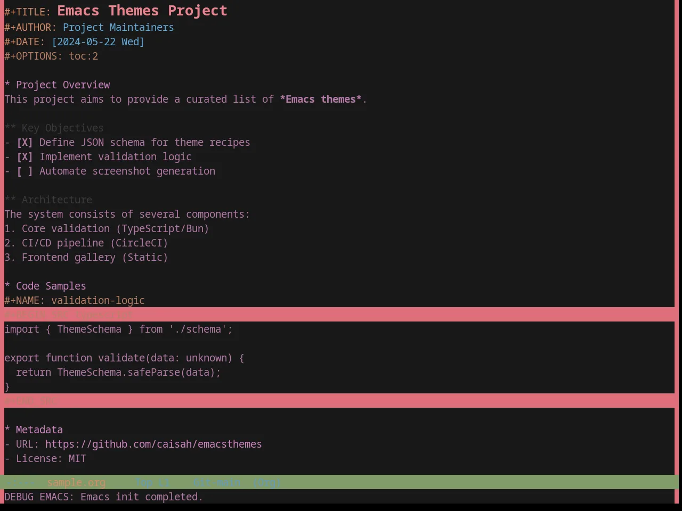The image size is (682, 511).
Task: Click 'The system consists of several components:' line
Action: [x=127, y=214]
